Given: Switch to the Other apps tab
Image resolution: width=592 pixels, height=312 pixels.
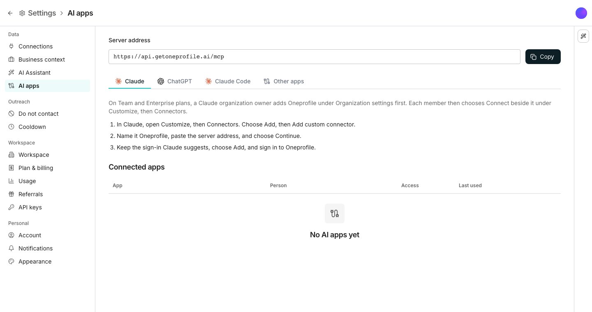Looking at the screenshot, I should point(284,81).
